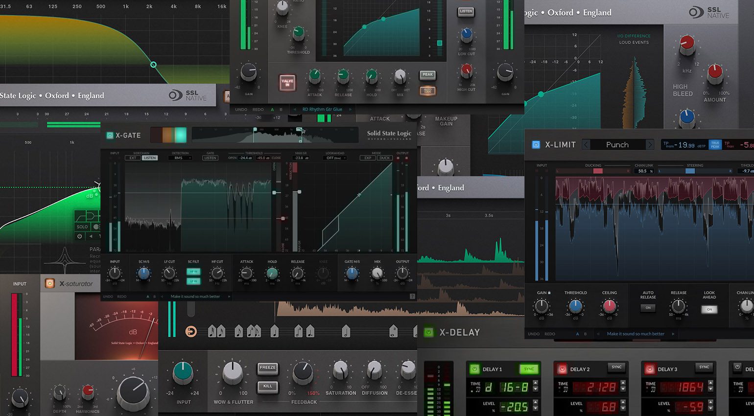Viewport: 754px width, 416px height.
Task: Click the X-GATE SC M/S blue knob
Action: (x=143, y=274)
